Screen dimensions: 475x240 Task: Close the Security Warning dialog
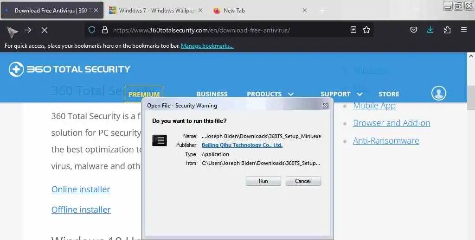(x=325, y=105)
